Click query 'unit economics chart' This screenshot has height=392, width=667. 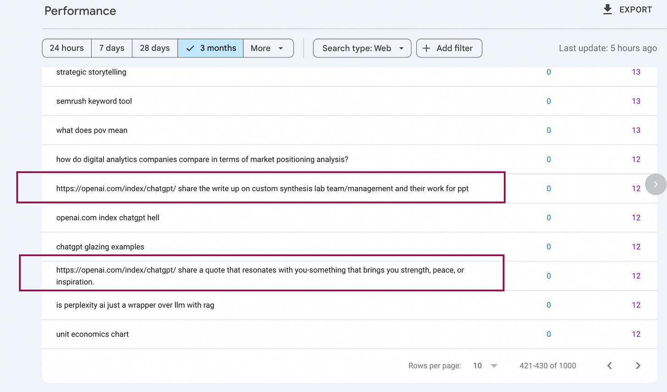click(93, 334)
